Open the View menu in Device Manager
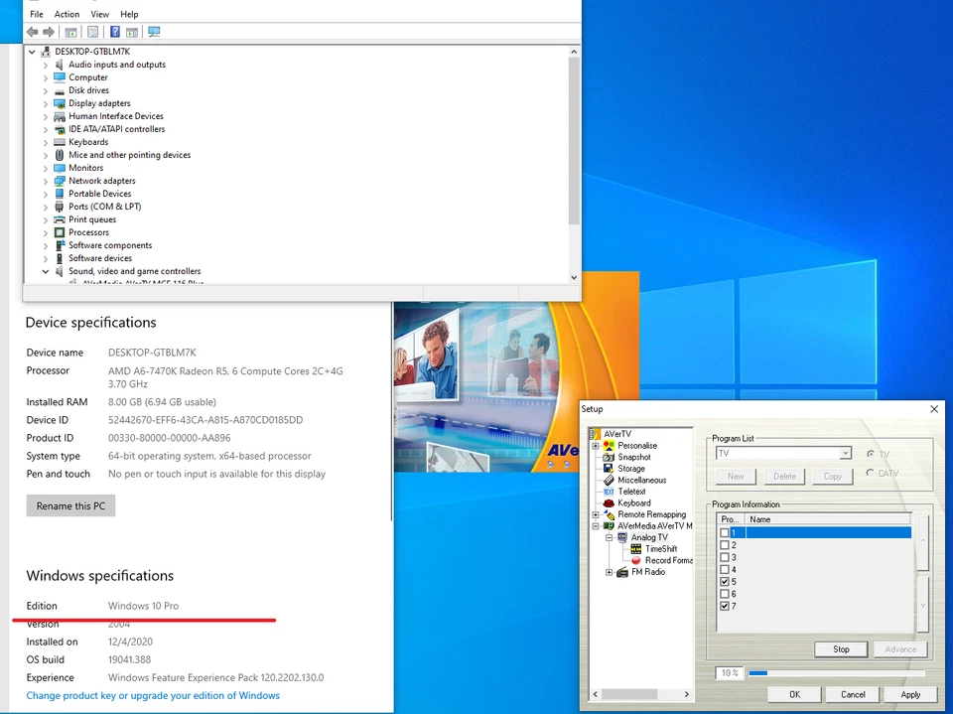Screen dimensions: 953x714 coord(99,14)
